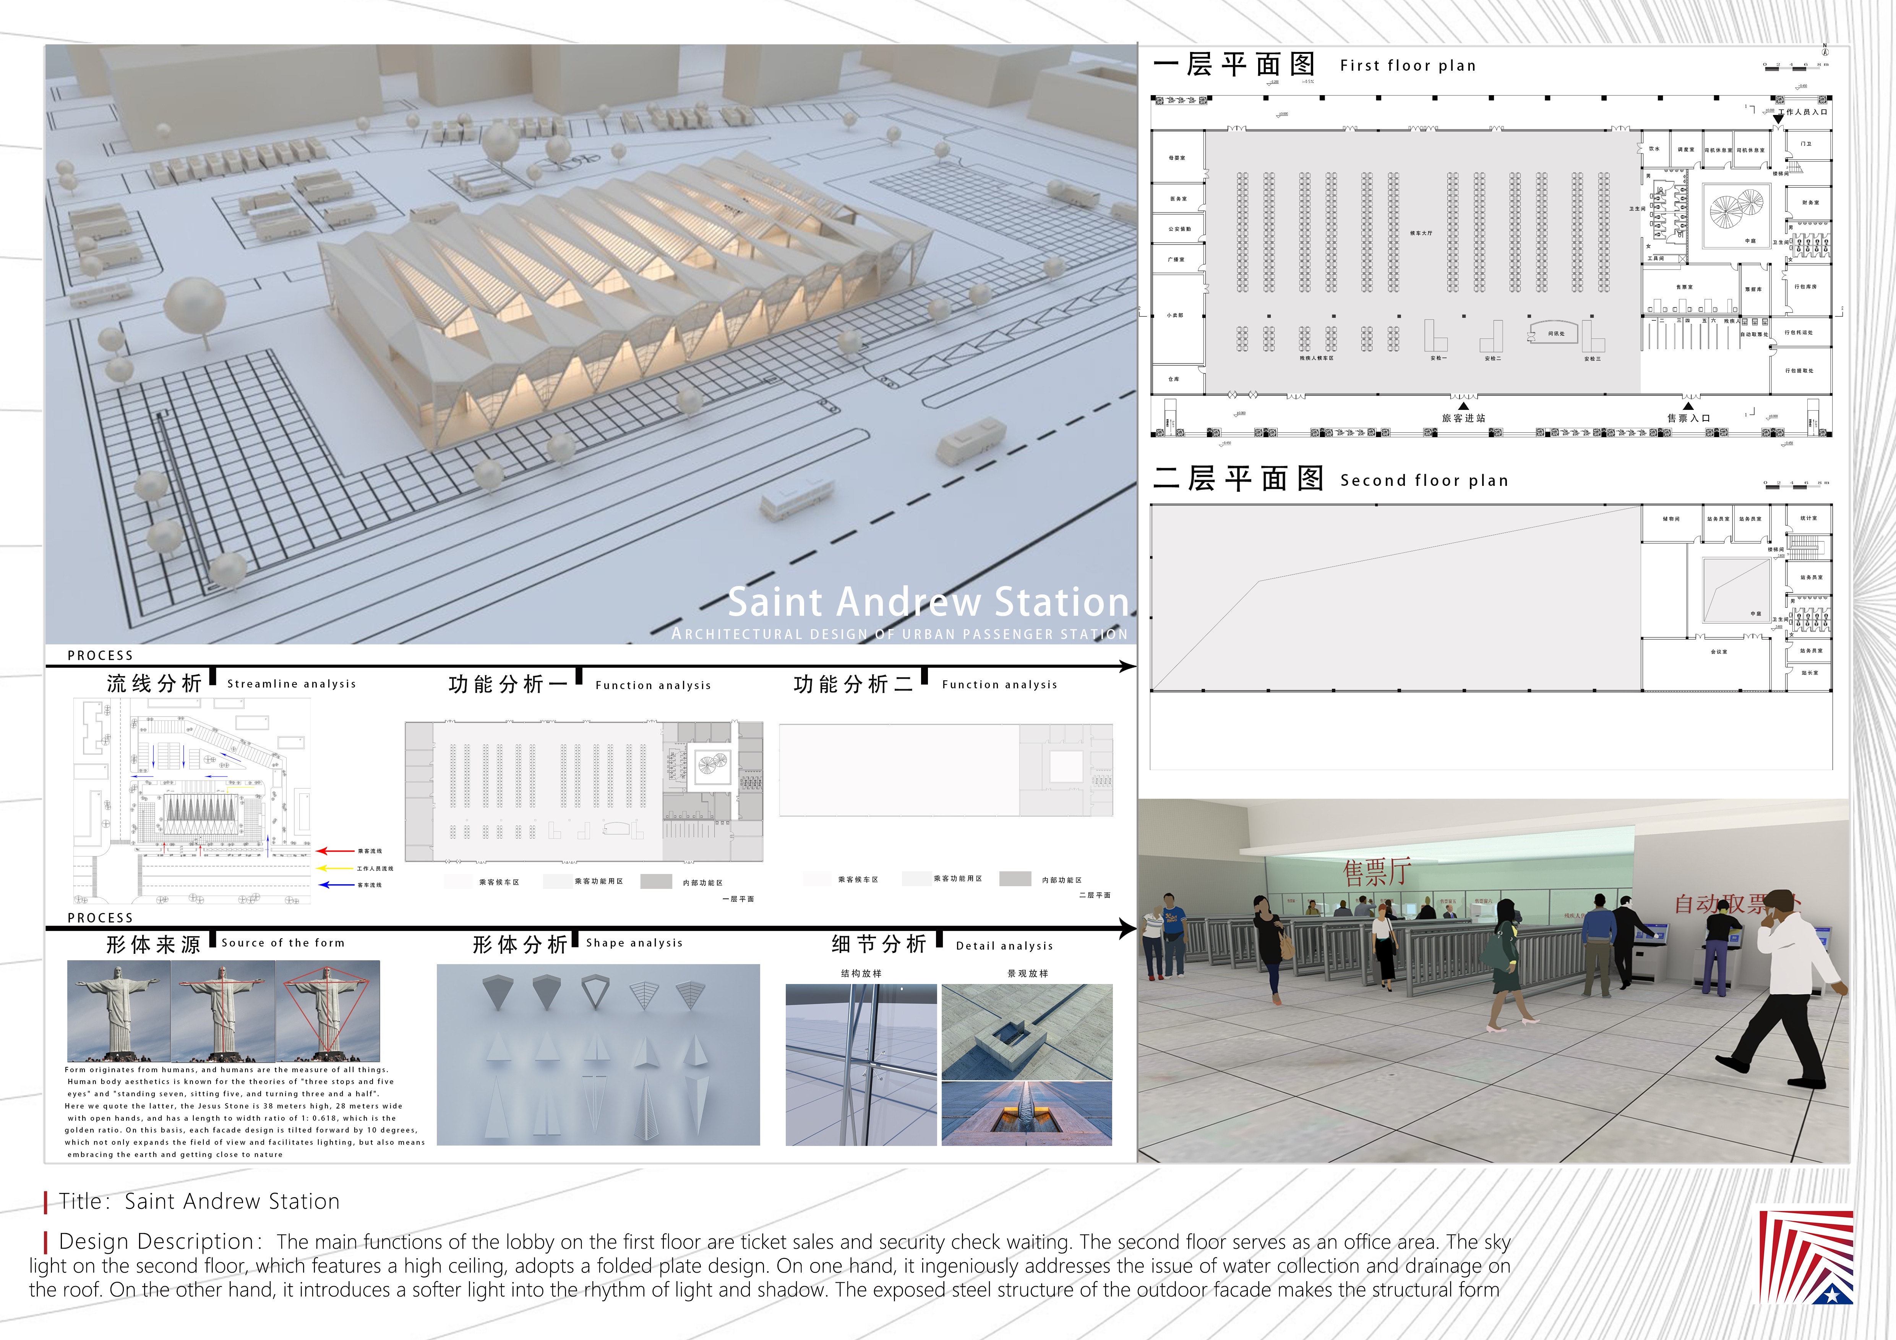Select the Streamline analysis site plan
The height and width of the screenshot is (1340, 1896).
tap(191, 800)
